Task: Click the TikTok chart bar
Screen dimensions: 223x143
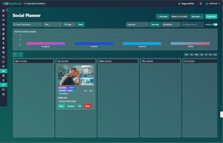Action: click(x=190, y=43)
